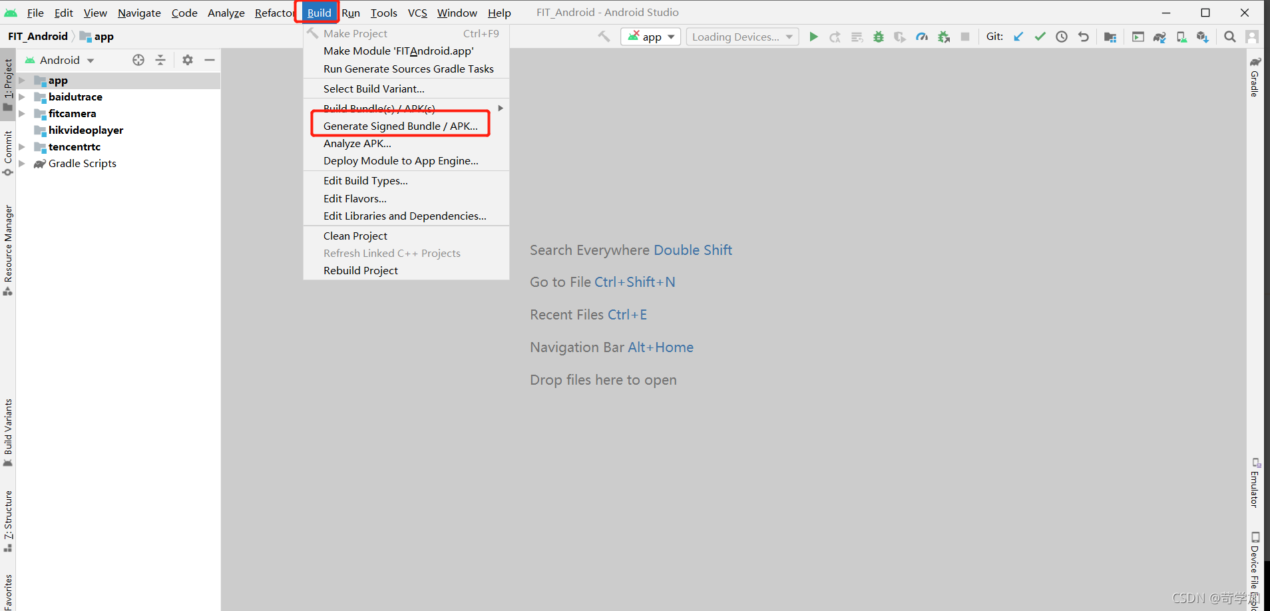Click Git Update Project arrow
Image resolution: width=1270 pixels, height=611 pixels.
pos(1018,37)
